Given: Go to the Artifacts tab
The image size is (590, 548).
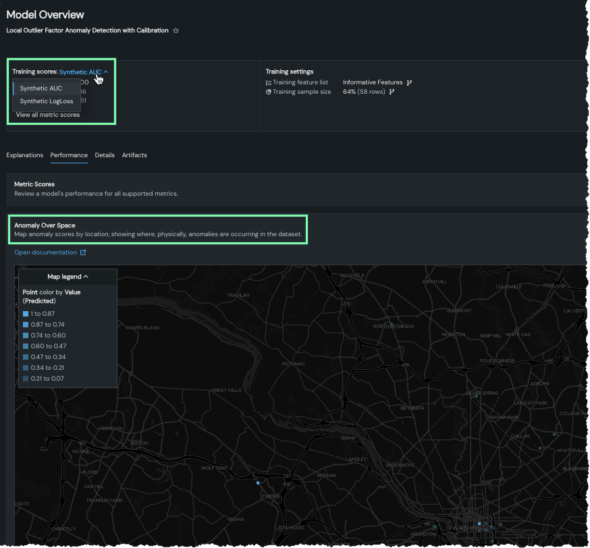Looking at the screenshot, I should pyautogui.click(x=134, y=155).
